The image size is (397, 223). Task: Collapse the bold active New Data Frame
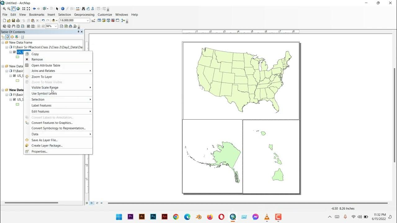(x=3, y=90)
